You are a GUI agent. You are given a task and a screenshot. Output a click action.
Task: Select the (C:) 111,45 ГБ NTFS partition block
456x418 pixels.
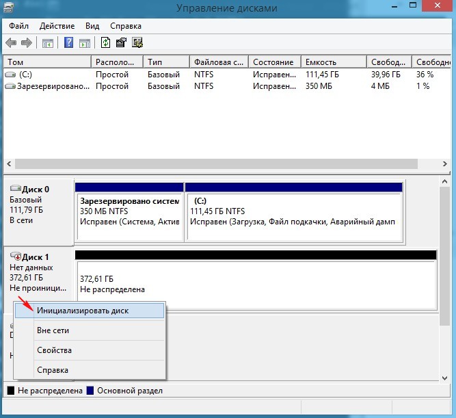pos(294,212)
